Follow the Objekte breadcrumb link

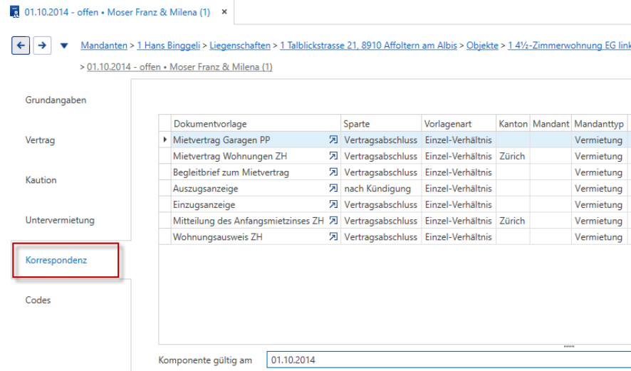482,46
